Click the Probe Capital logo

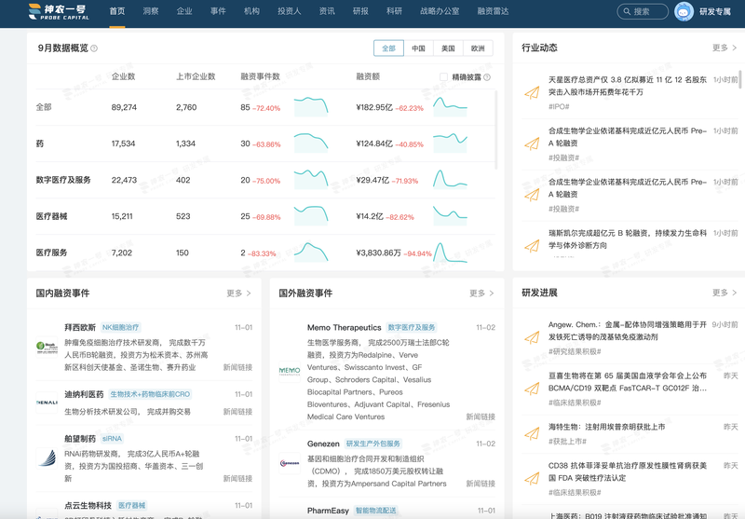point(59,12)
